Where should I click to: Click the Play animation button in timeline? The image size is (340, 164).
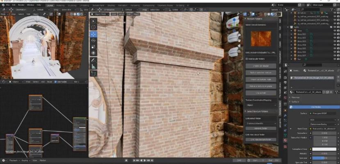(x=145, y=160)
